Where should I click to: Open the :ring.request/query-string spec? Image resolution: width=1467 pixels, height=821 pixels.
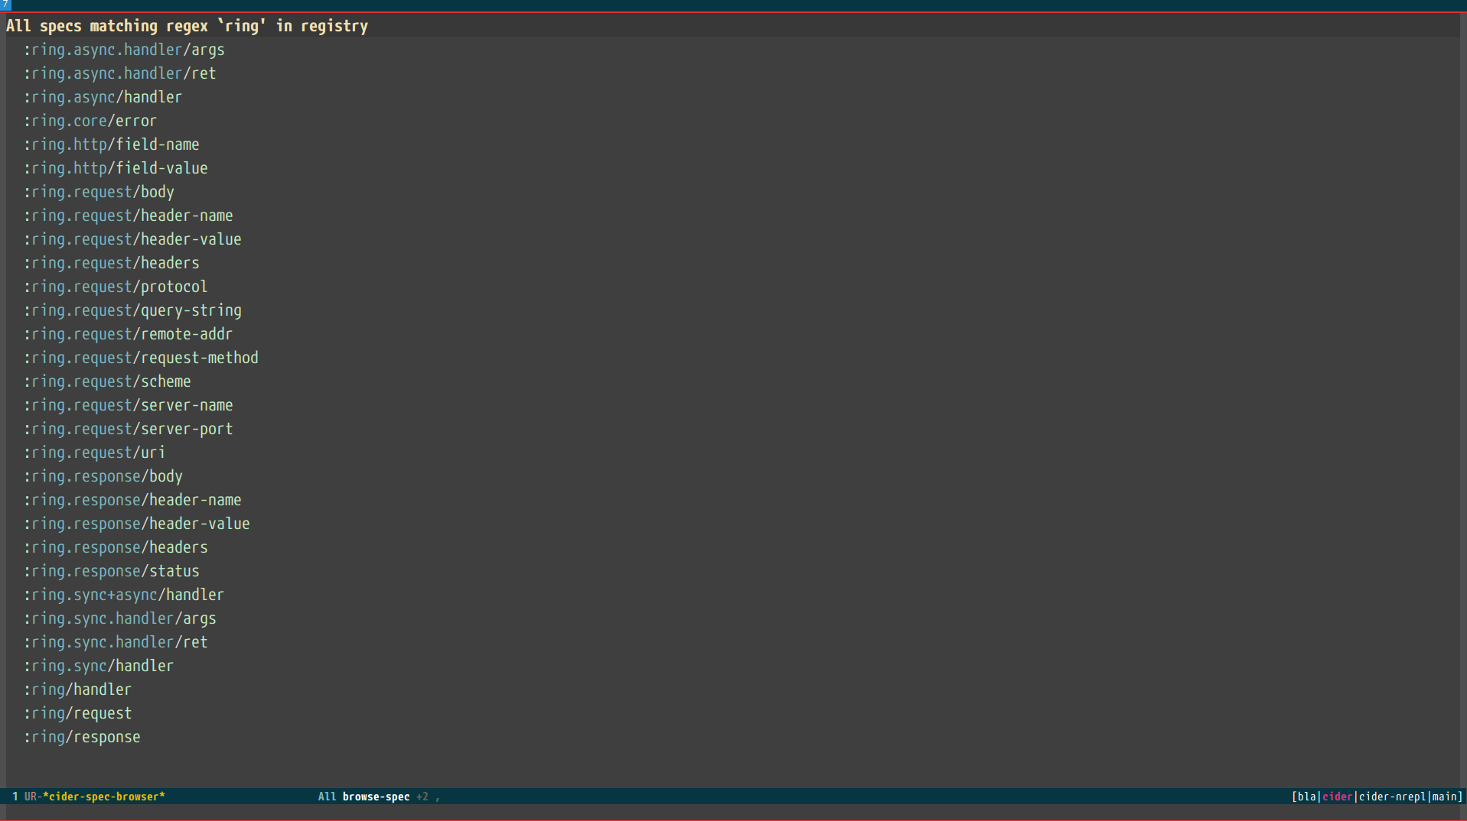coord(132,310)
